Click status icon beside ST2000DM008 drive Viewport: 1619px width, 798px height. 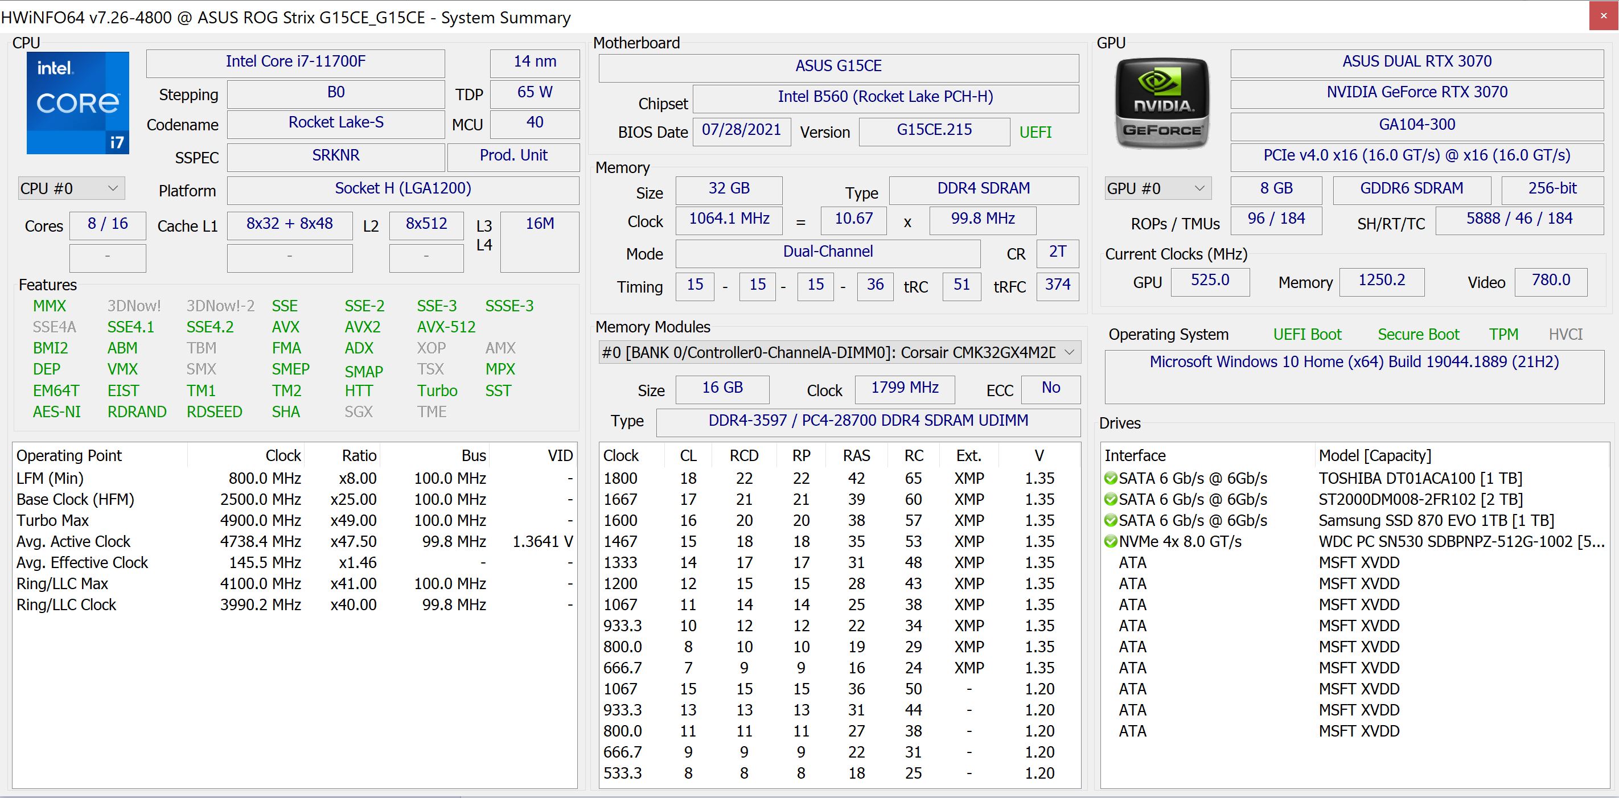pyautogui.click(x=1111, y=500)
